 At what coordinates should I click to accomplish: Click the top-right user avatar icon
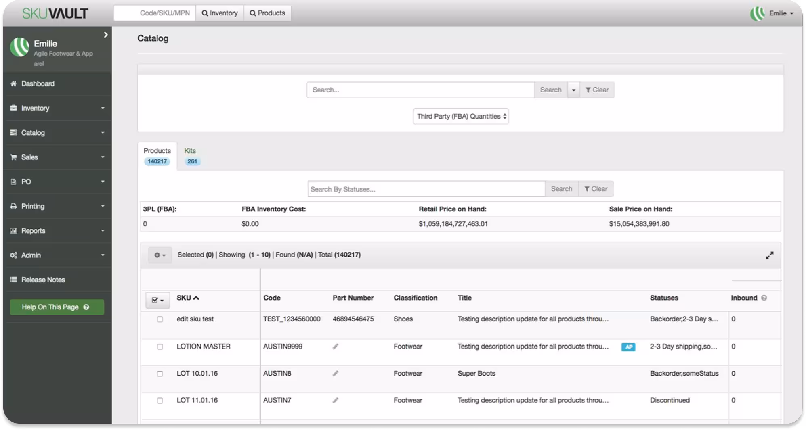[758, 13]
